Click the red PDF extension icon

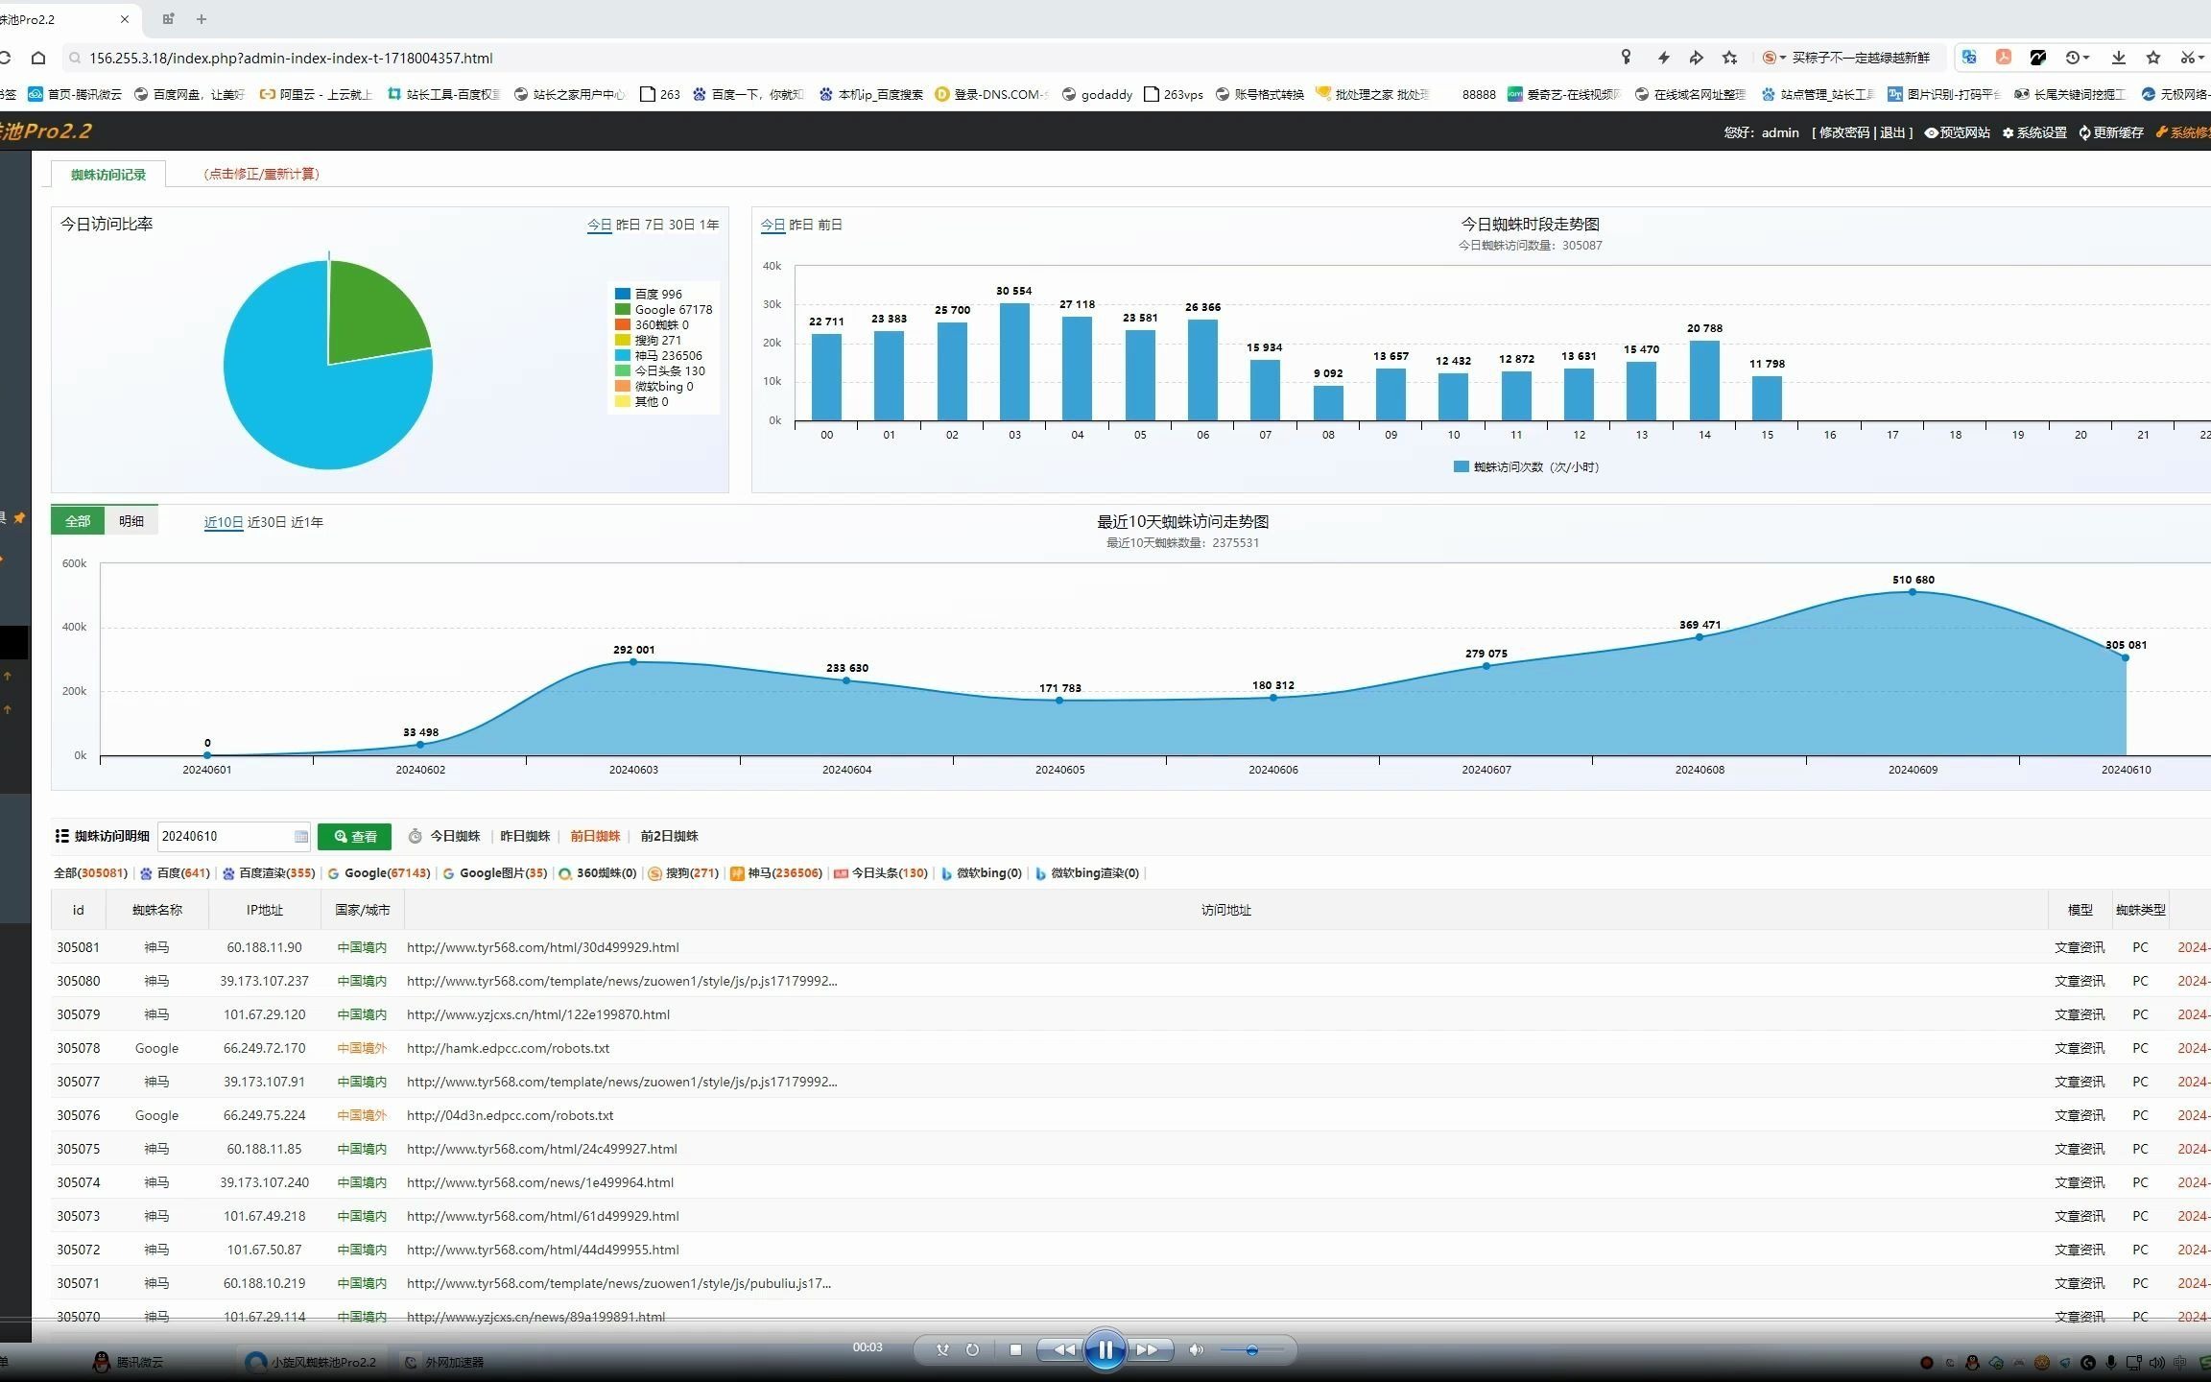point(2004,58)
